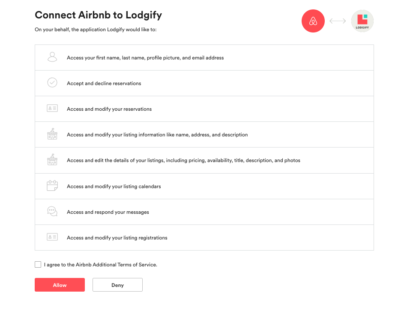Viewport: 416px width, 313px height.
Task: Click the person profile icon
Action: point(52,57)
